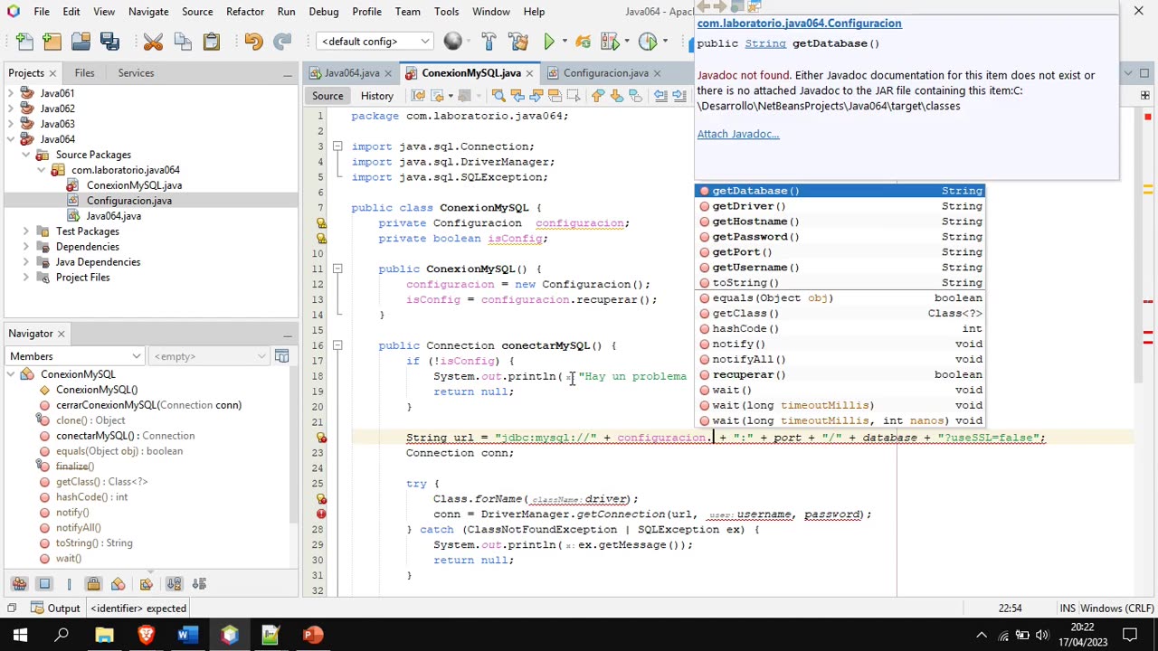Collapse the Java064 project node
Image resolution: width=1158 pixels, height=651 pixels.
(11, 139)
